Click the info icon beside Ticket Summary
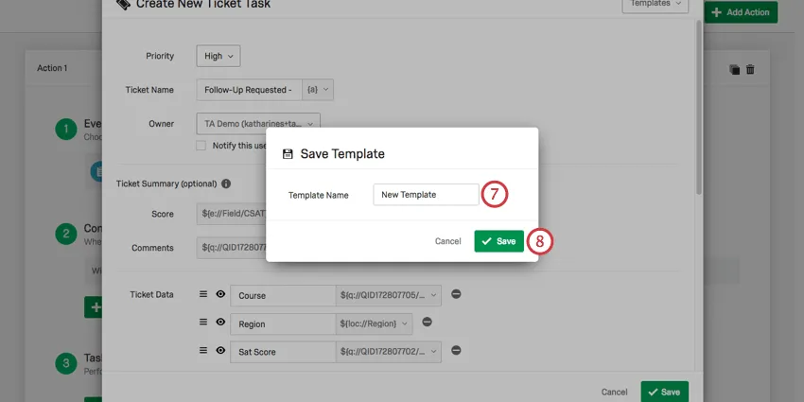Viewport: 804px width, 402px height. [x=226, y=184]
